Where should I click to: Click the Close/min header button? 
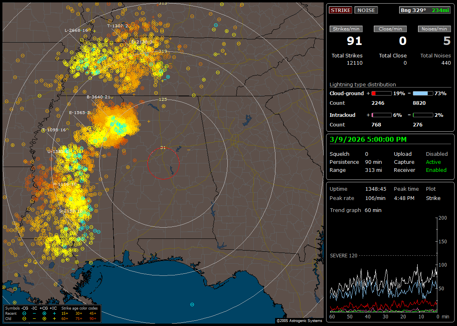pyautogui.click(x=390, y=29)
